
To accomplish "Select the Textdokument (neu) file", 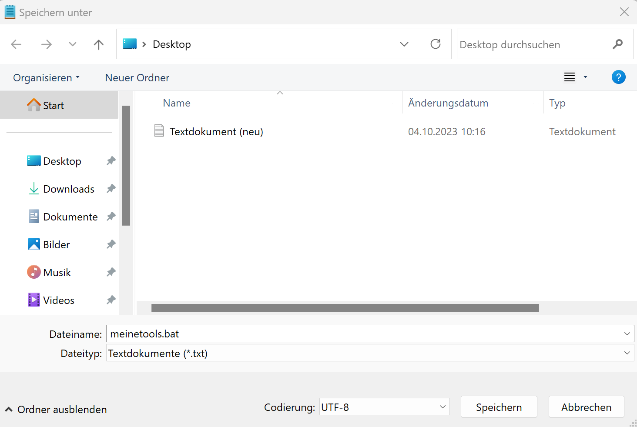I will [216, 132].
